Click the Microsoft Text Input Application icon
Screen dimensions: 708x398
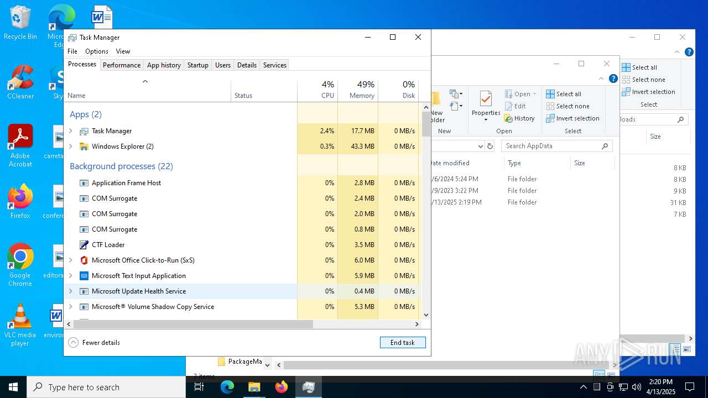click(84, 276)
